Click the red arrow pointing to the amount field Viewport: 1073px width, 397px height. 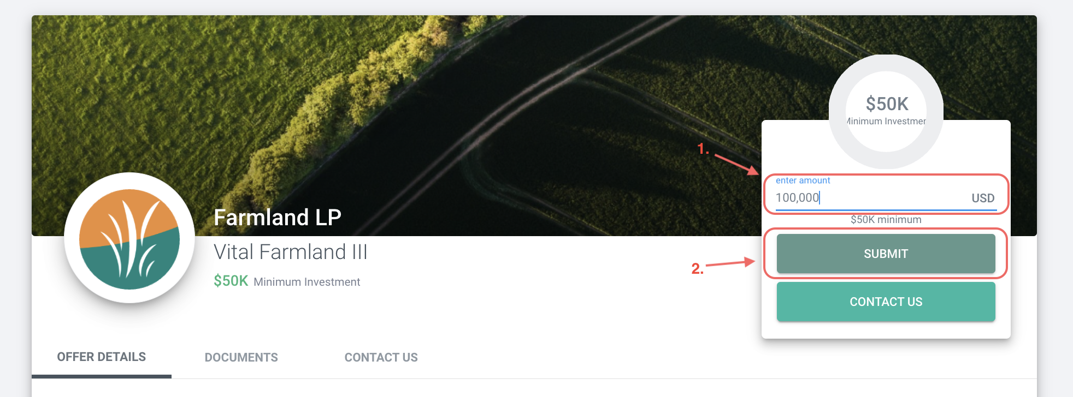pos(736,165)
